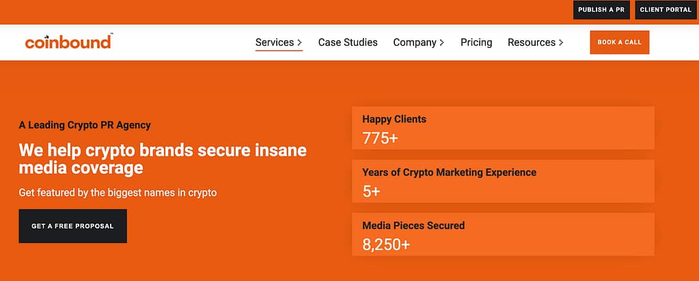Expand the Services menu chevron
Viewport: 699px width, 281px height.
click(x=300, y=43)
